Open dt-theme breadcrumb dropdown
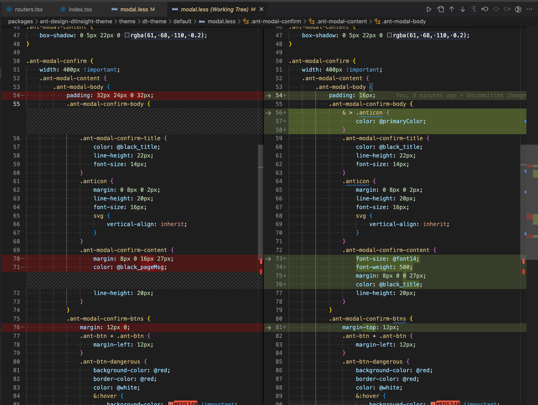Viewport: 538px width, 405px height. (x=154, y=21)
